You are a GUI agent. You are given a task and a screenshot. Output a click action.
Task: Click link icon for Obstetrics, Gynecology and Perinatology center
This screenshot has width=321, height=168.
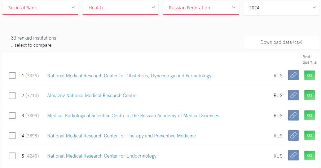(293, 76)
